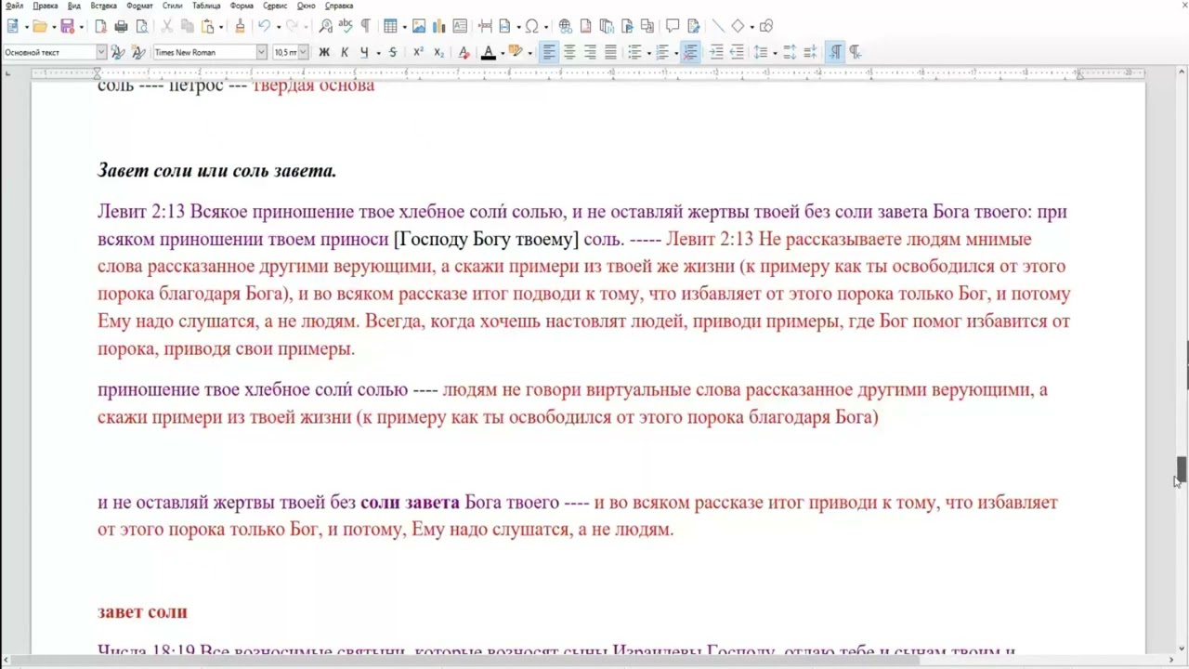The width and height of the screenshot is (1189, 669).
Task: Toggle Bold (Ж) formatting
Action: [x=324, y=53]
